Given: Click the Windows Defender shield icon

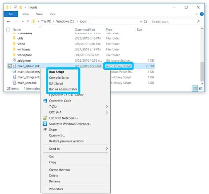Looking at the screenshot, I should tap(45, 124).
